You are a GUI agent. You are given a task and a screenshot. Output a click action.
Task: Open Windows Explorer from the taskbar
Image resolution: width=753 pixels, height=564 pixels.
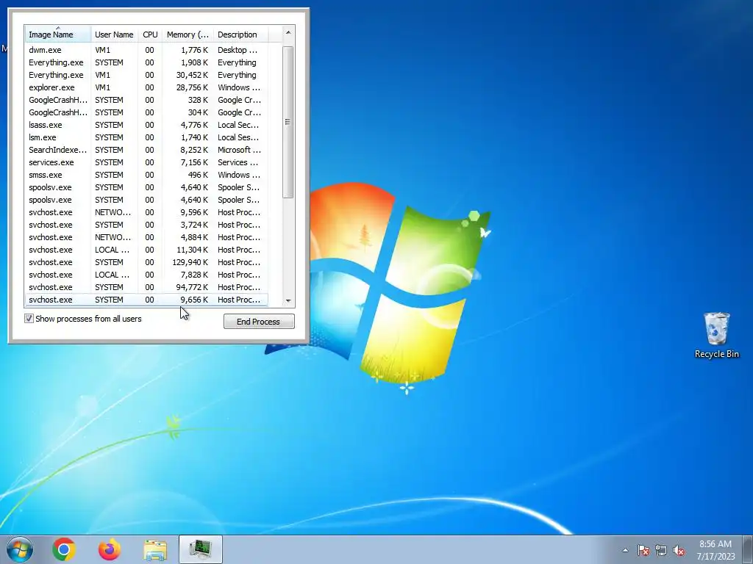click(x=155, y=549)
